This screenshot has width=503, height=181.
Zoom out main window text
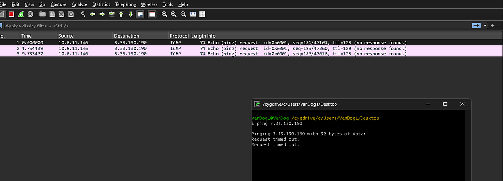174,14
